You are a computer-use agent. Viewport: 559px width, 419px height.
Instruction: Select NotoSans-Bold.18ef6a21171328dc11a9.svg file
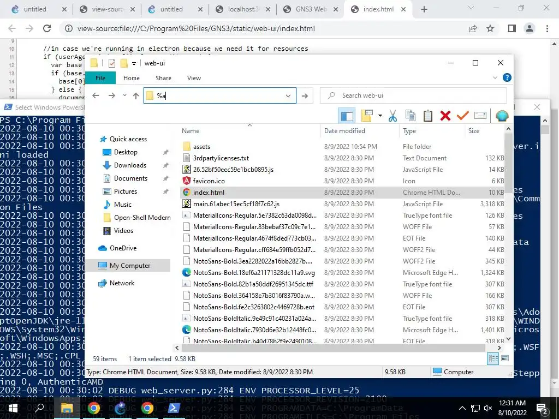coord(254,273)
